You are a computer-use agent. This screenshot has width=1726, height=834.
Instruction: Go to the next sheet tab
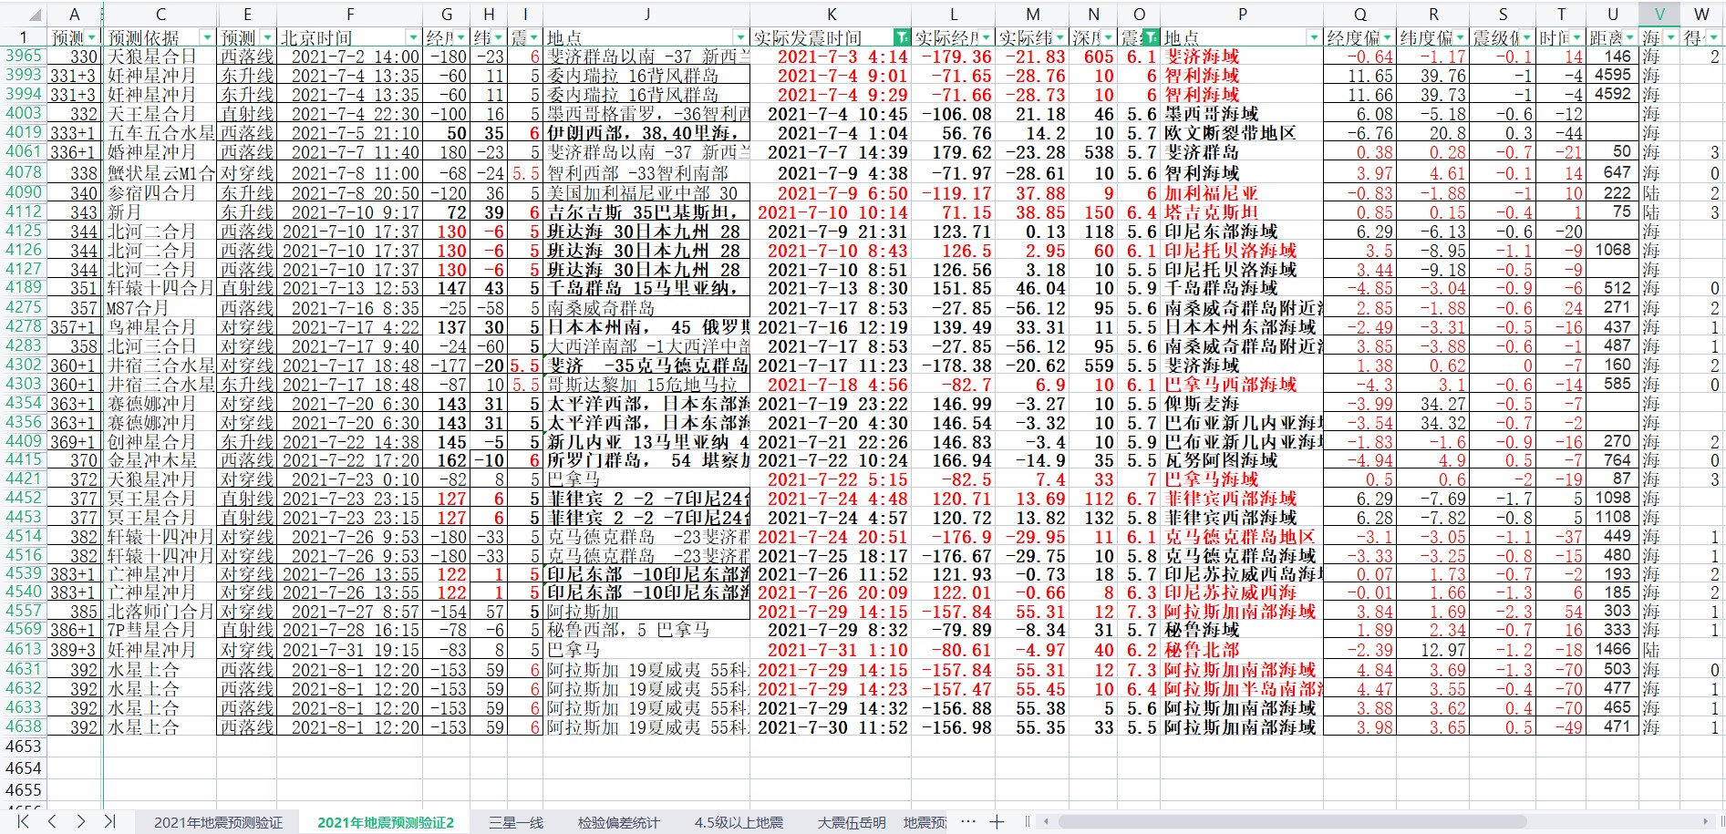point(81,821)
